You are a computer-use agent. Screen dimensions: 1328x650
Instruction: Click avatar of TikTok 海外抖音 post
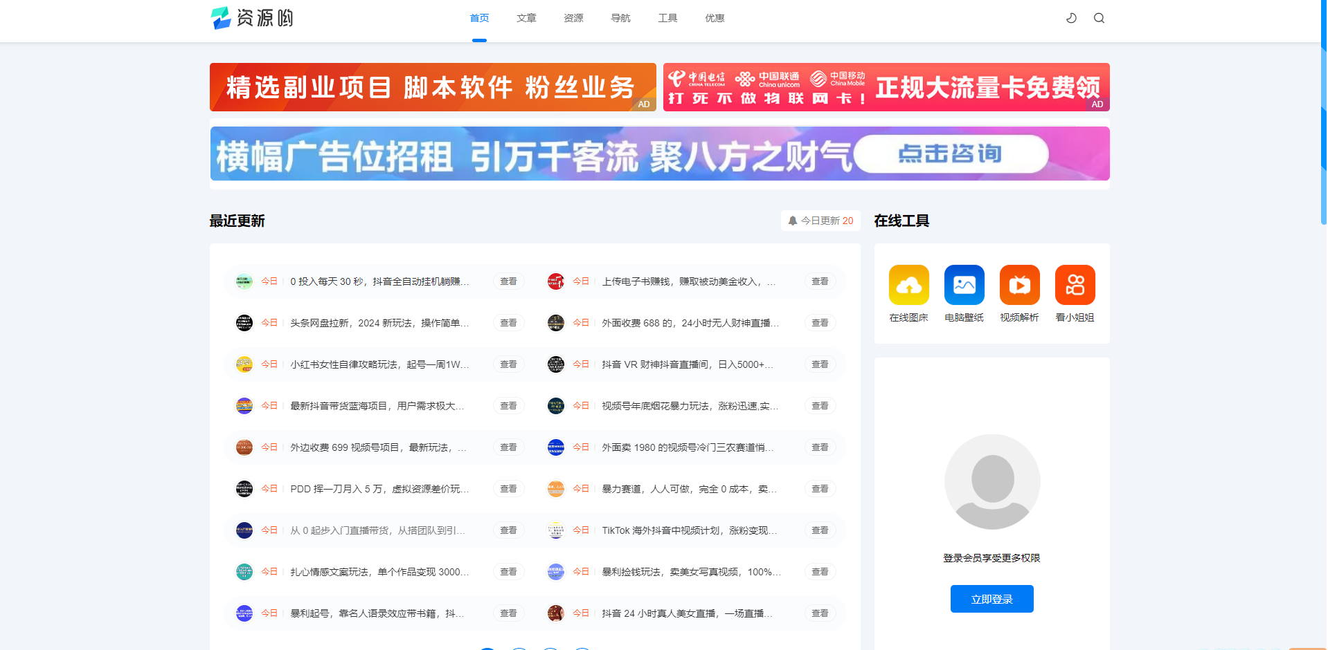point(556,530)
